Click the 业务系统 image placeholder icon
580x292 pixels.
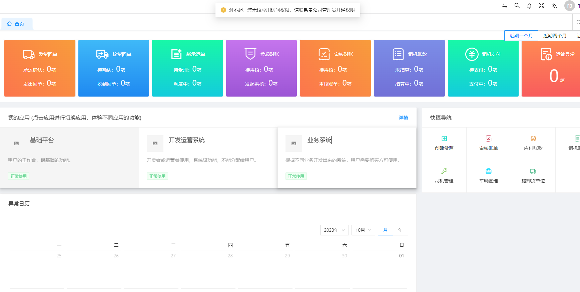coord(294,144)
